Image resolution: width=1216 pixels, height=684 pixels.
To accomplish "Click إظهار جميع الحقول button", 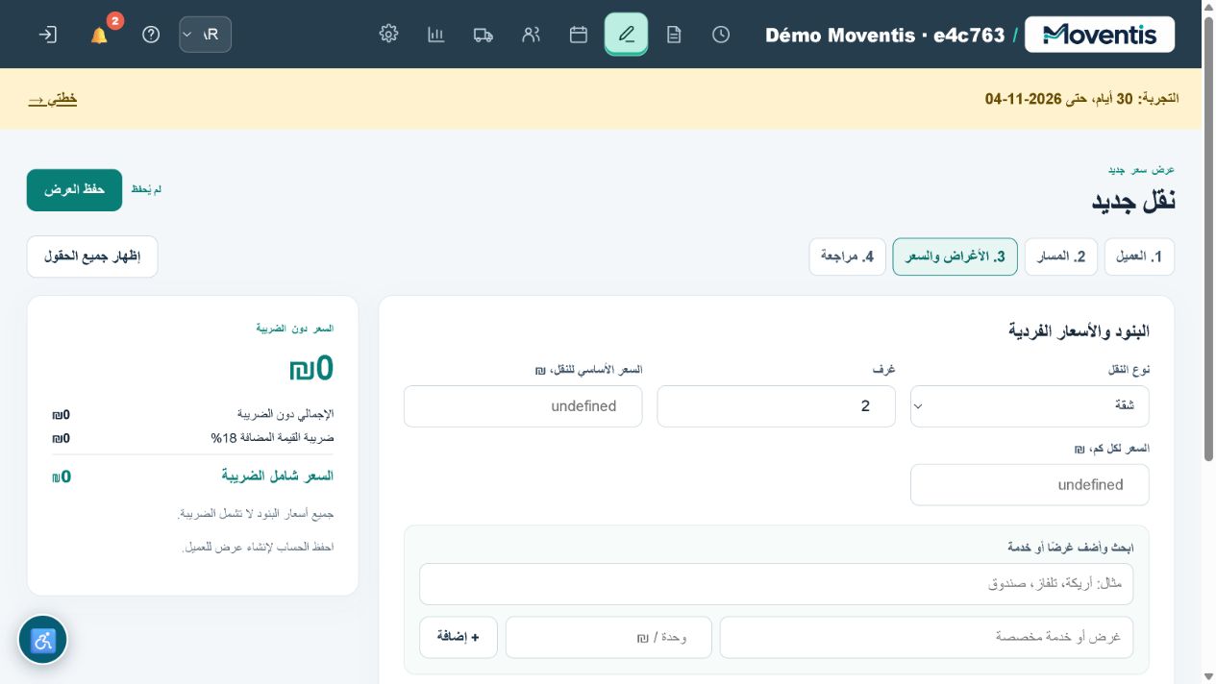I will point(92,256).
